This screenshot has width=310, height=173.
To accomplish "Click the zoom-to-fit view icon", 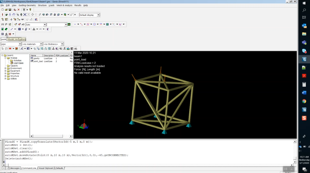I will [25, 15].
